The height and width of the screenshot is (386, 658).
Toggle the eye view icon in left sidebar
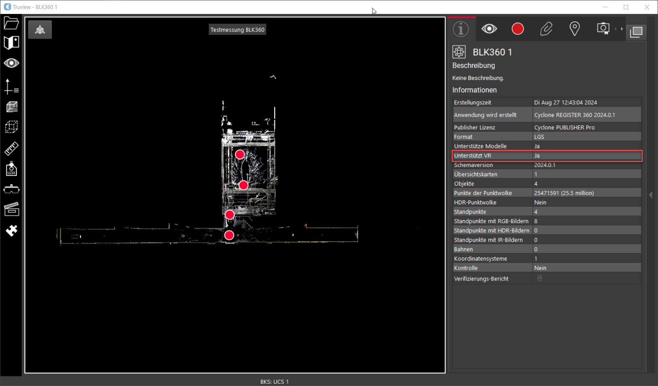point(11,63)
